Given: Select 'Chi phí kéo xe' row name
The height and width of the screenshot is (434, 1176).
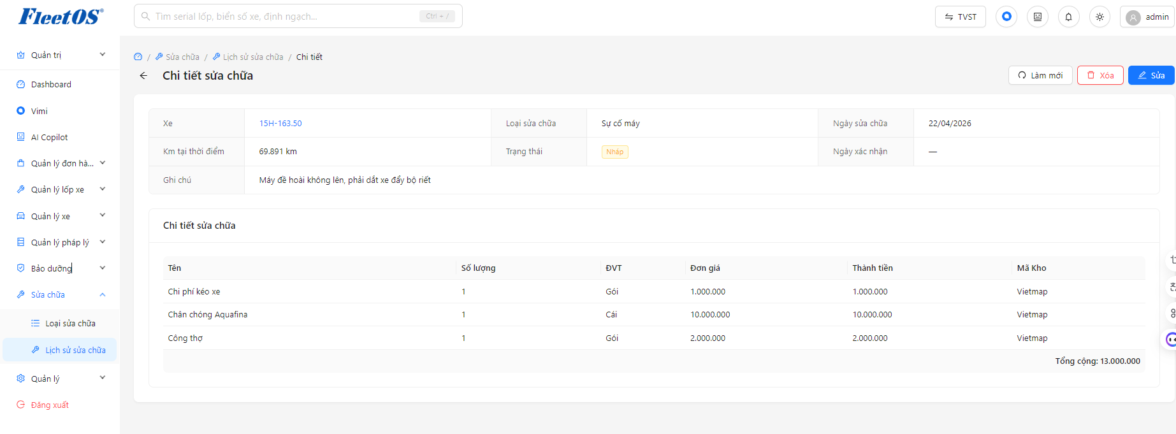Looking at the screenshot, I should tap(194, 292).
